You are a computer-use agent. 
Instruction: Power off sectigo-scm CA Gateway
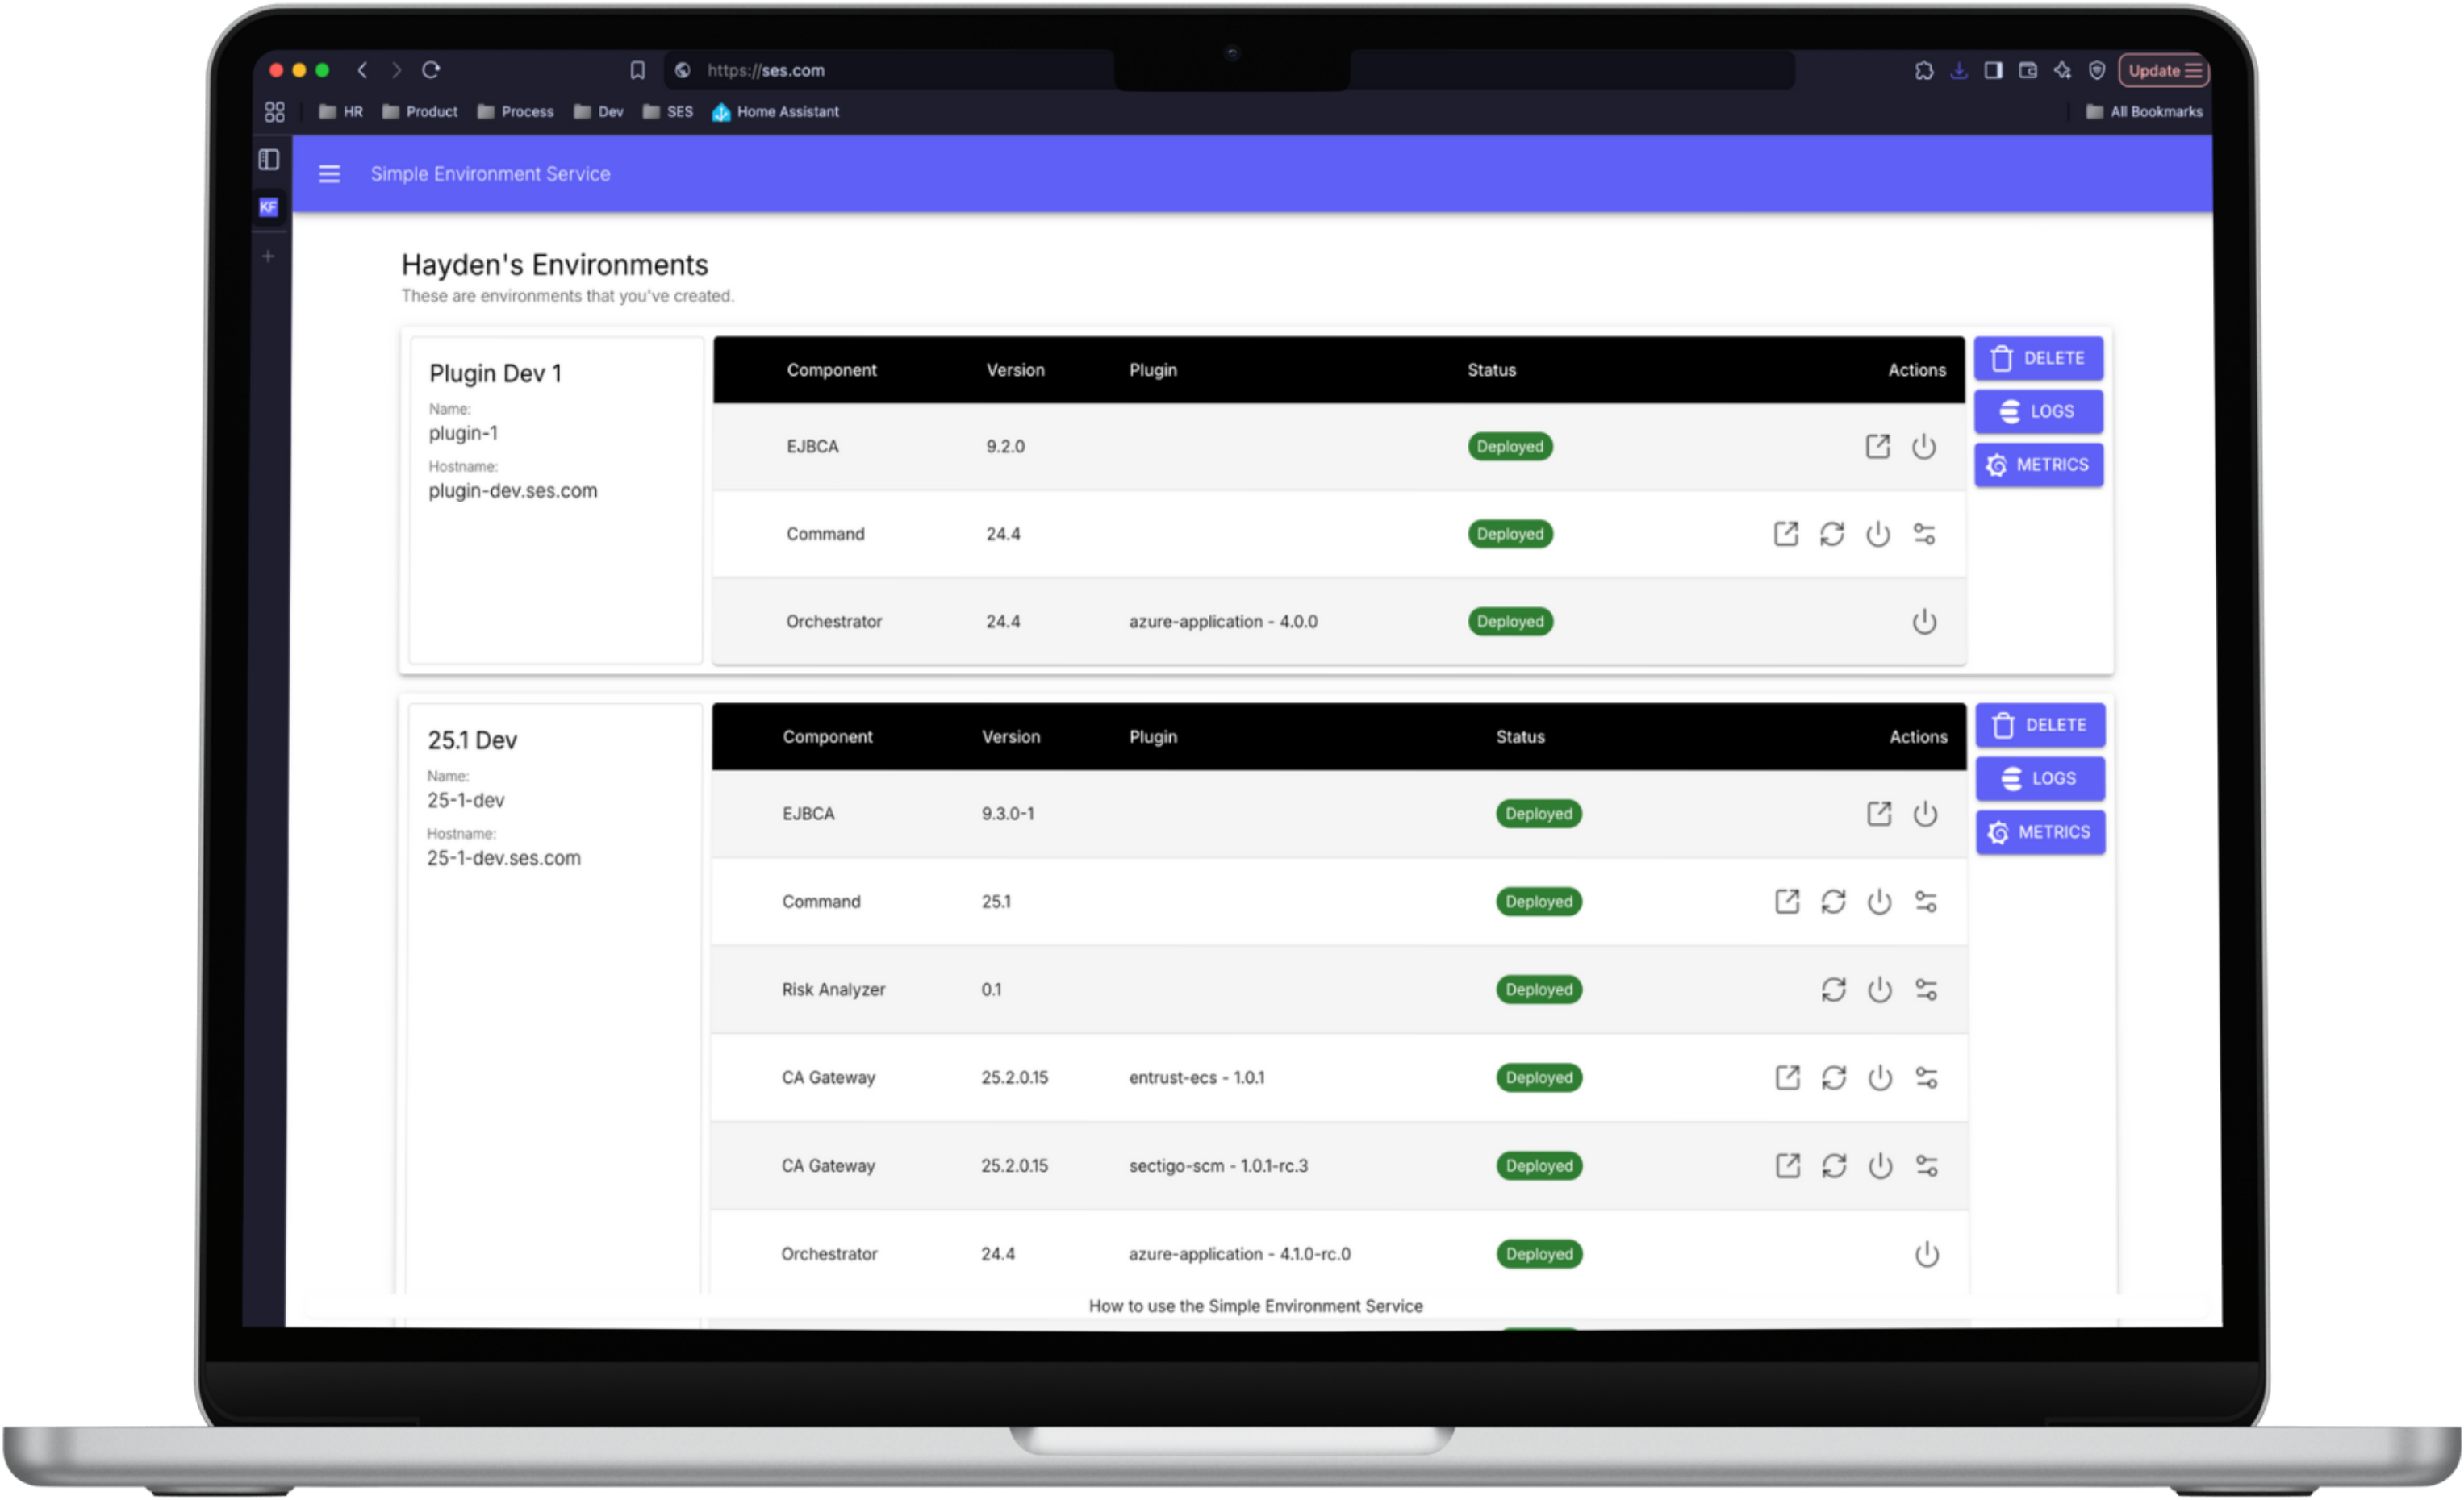point(1880,1165)
